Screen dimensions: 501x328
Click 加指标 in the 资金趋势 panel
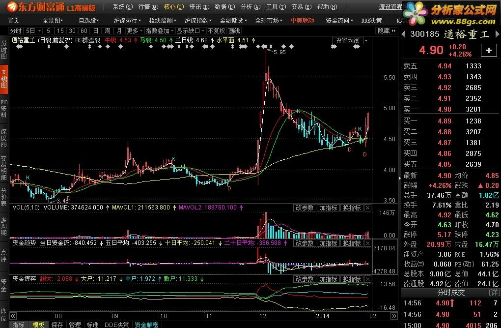click(328, 243)
